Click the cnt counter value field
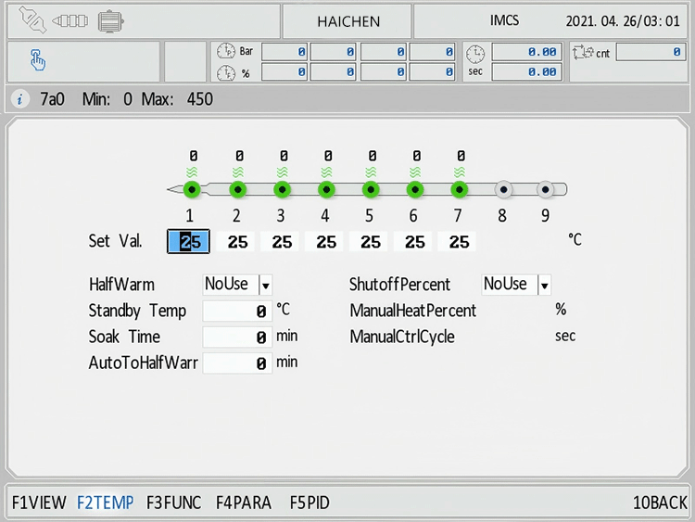 [x=651, y=52]
